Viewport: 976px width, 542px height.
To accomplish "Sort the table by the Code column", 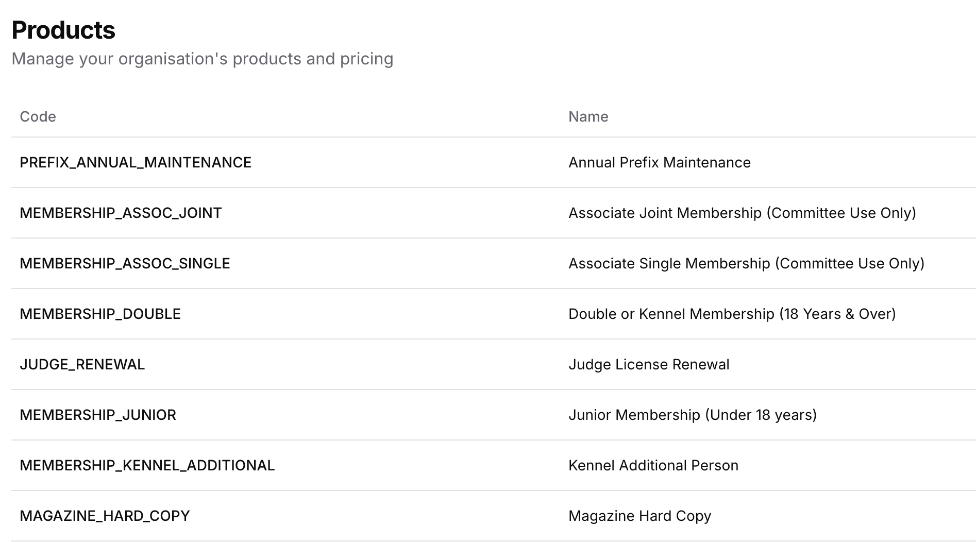I will pyautogui.click(x=38, y=117).
